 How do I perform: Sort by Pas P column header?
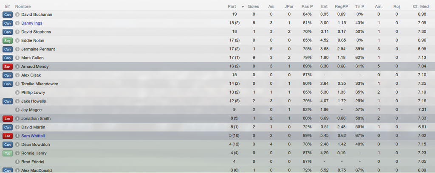point(307,6)
